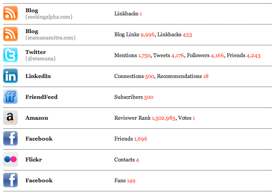Open the Blog (sramanamitra.com) title link
This screenshot has height=195, width=272.
click(32, 31)
